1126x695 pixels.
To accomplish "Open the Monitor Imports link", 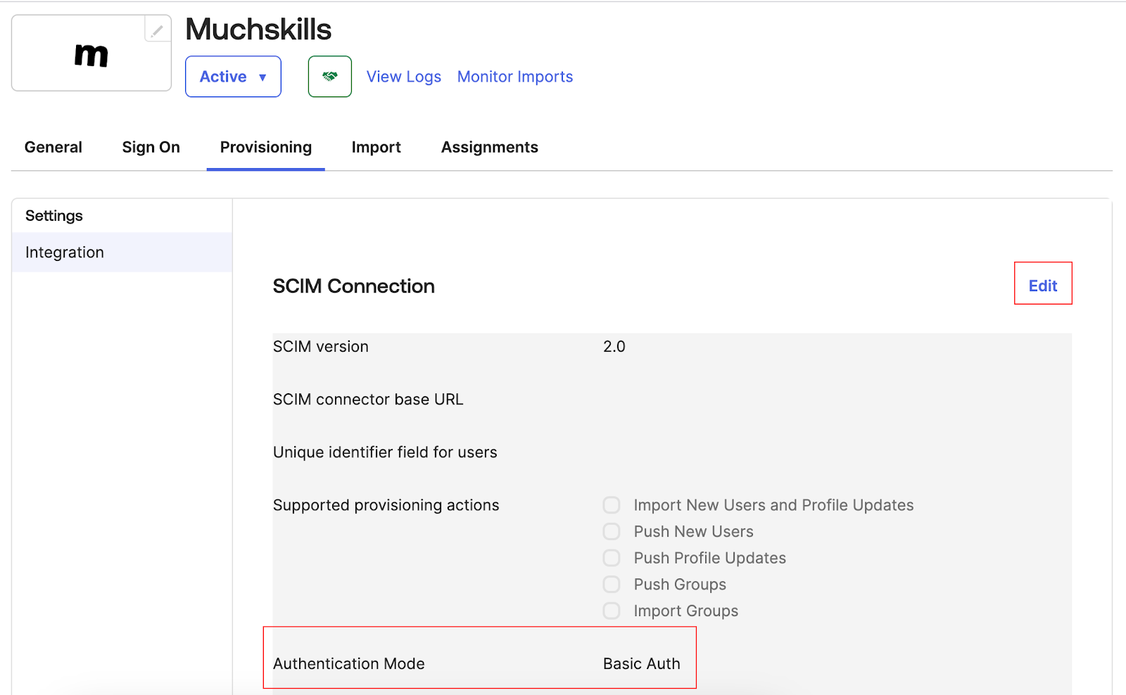I will coord(515,77).
